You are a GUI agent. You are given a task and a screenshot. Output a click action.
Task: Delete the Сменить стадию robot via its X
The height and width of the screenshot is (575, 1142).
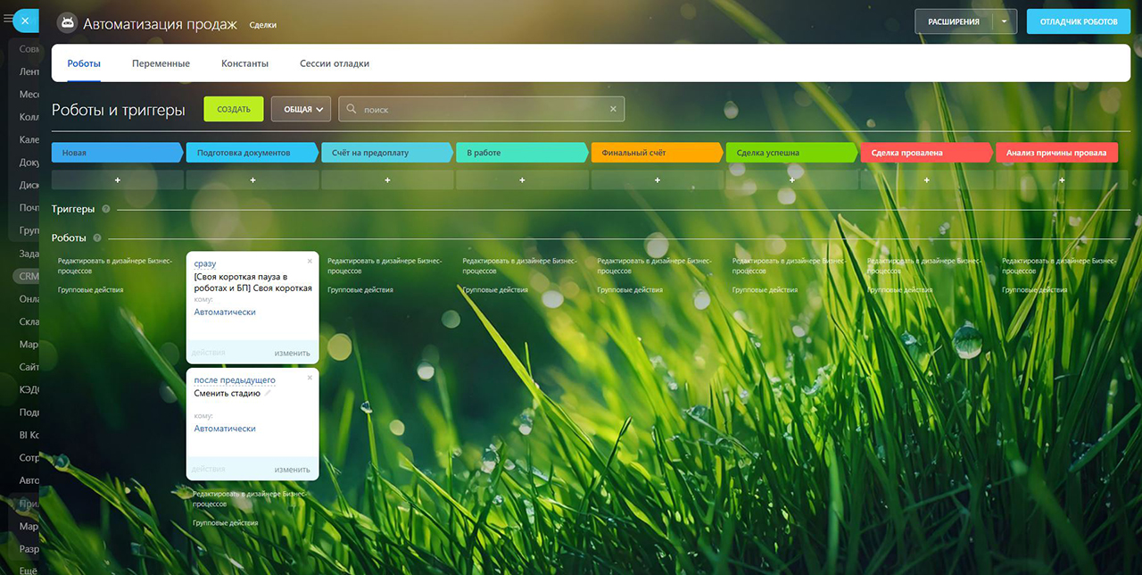click(310, 378)
